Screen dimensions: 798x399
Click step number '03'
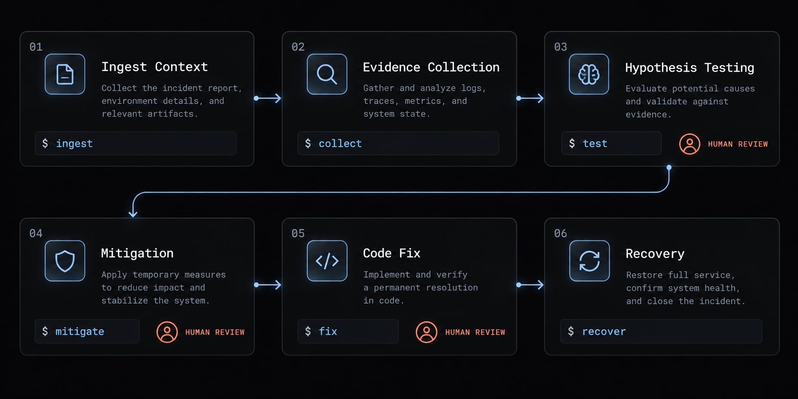560,47
